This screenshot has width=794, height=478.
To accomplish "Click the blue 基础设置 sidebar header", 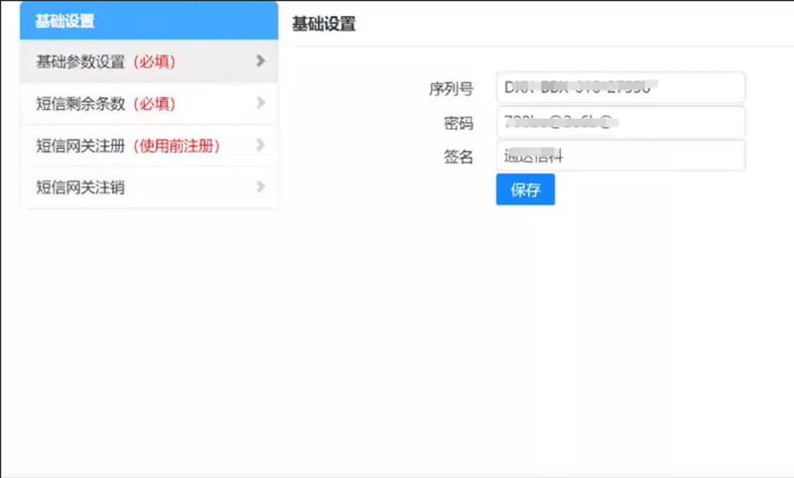I will pos(149,21).
